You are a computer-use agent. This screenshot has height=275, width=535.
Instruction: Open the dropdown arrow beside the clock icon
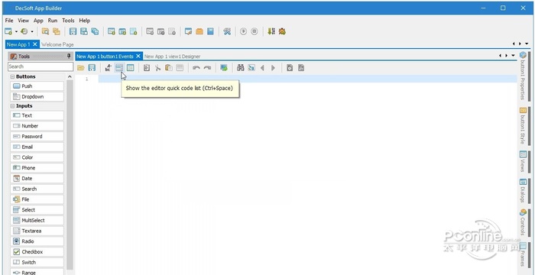(32, 32)
